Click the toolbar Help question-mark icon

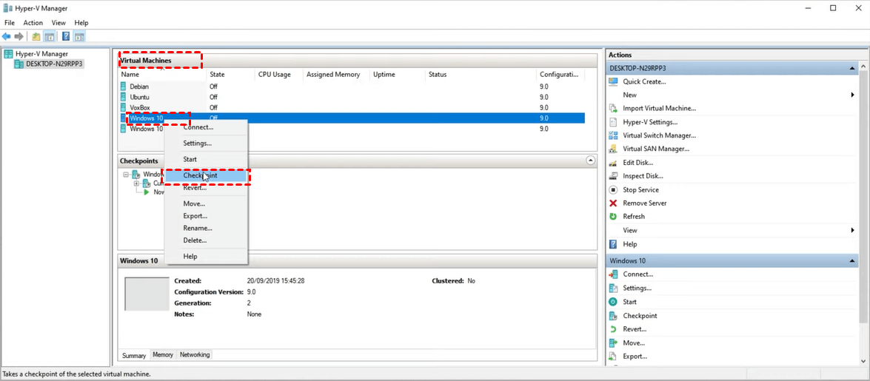tap(66, 36)
